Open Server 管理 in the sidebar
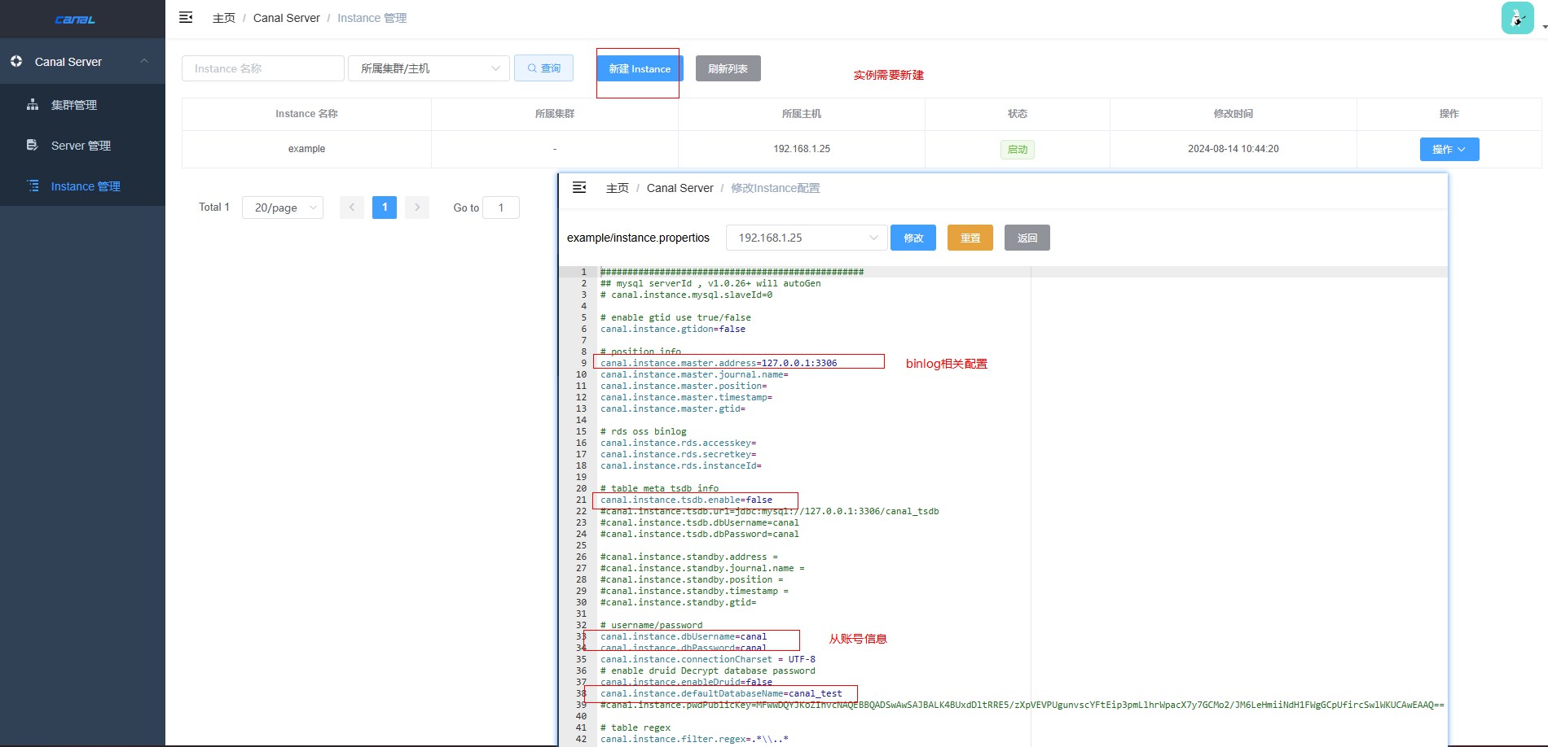1548x747 pixels. click(82, 146)
